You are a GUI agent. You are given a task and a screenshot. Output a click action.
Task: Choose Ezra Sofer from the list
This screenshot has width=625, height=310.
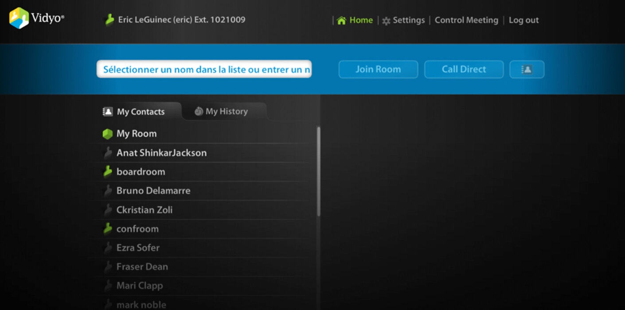click(138, 248)
